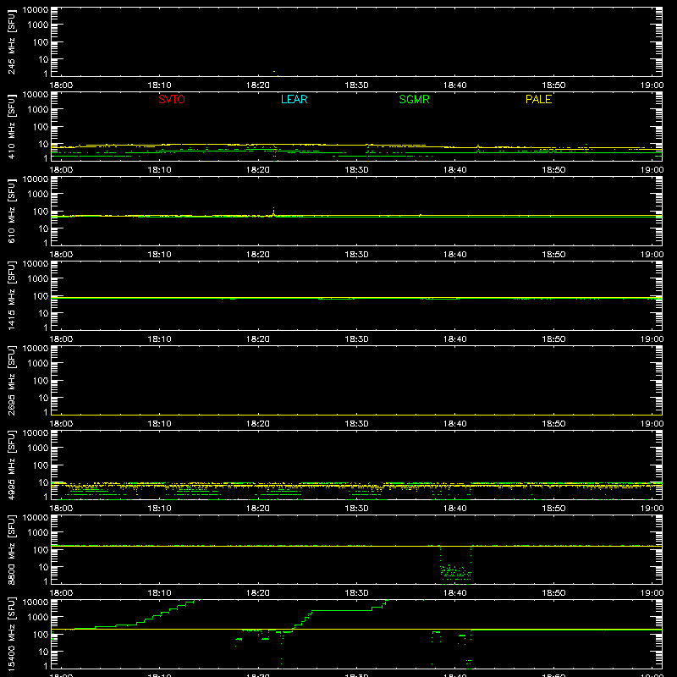677x677 pixels.
Task: Click 18:50 time label below 610 MHz plot
Action: 553,255
